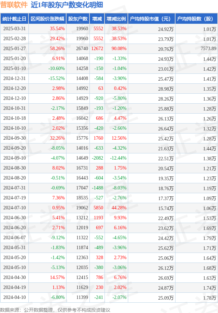Screen dimensions: 218x313
Task: Click the 户均持股市值（元） column header
Action: (x=152, y=19)
